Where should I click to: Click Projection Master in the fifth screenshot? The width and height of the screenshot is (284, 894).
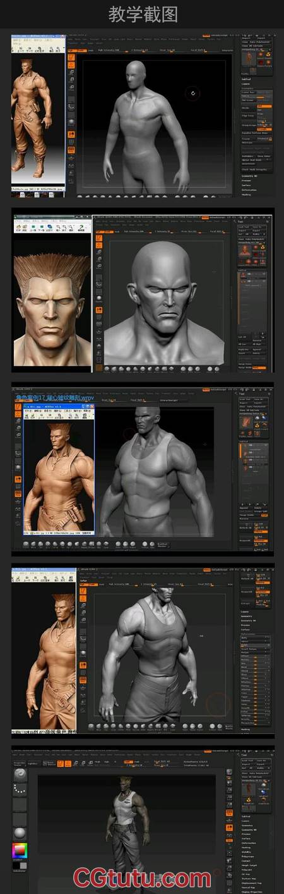(x=20, y=763)
